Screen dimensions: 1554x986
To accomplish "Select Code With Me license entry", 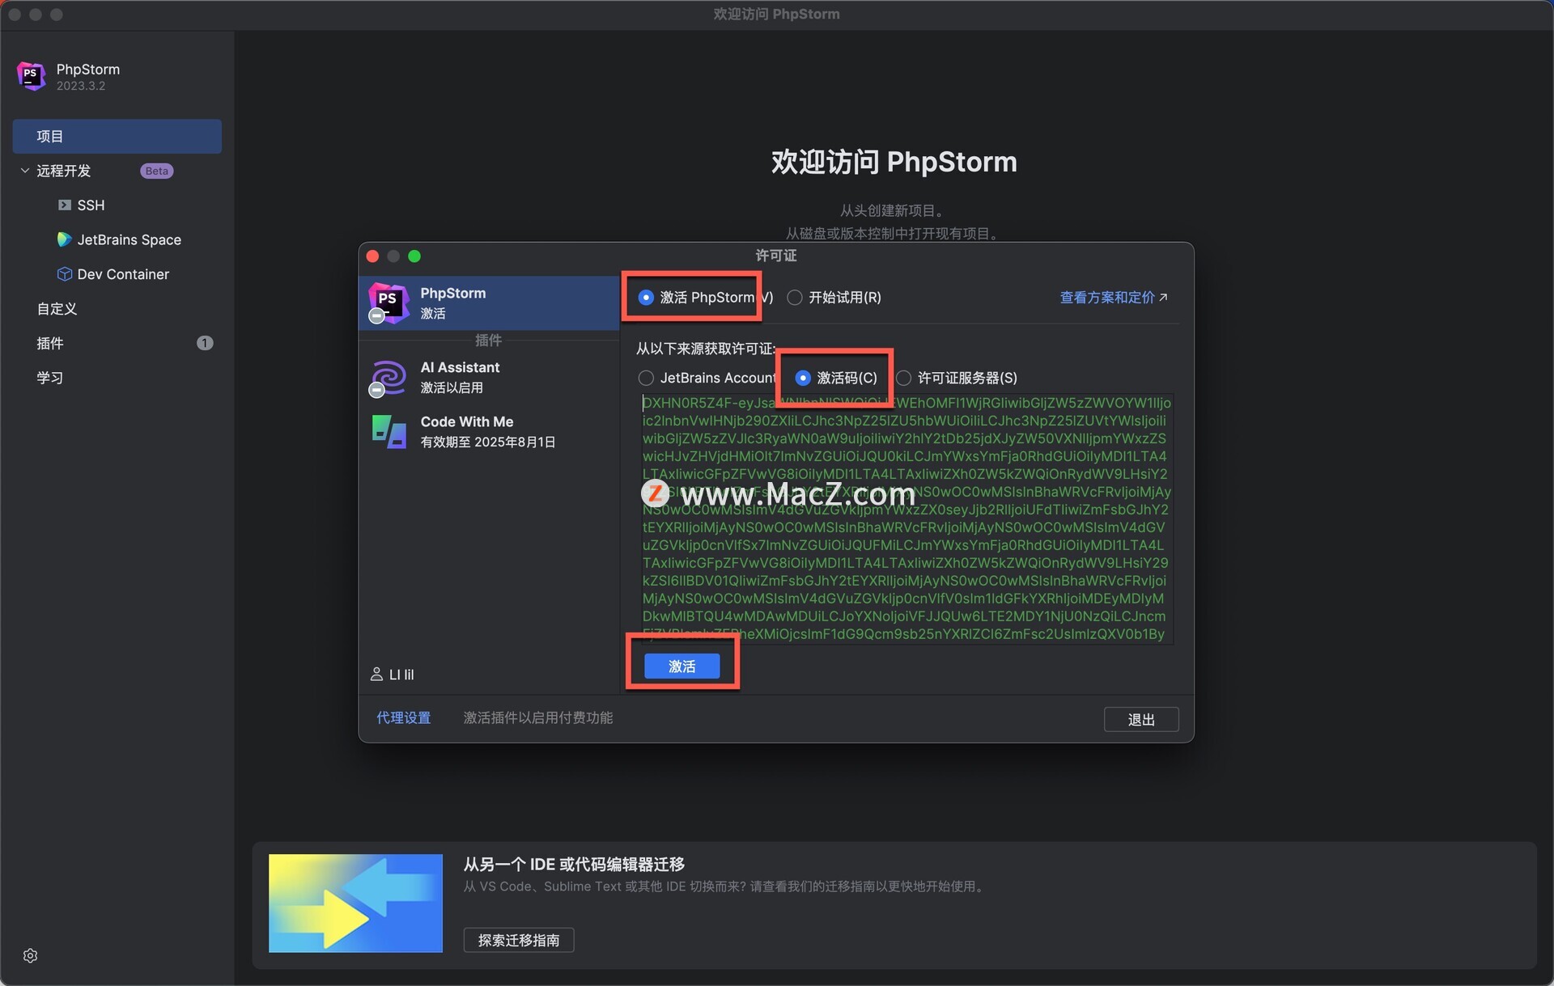I will pos(489,432).
